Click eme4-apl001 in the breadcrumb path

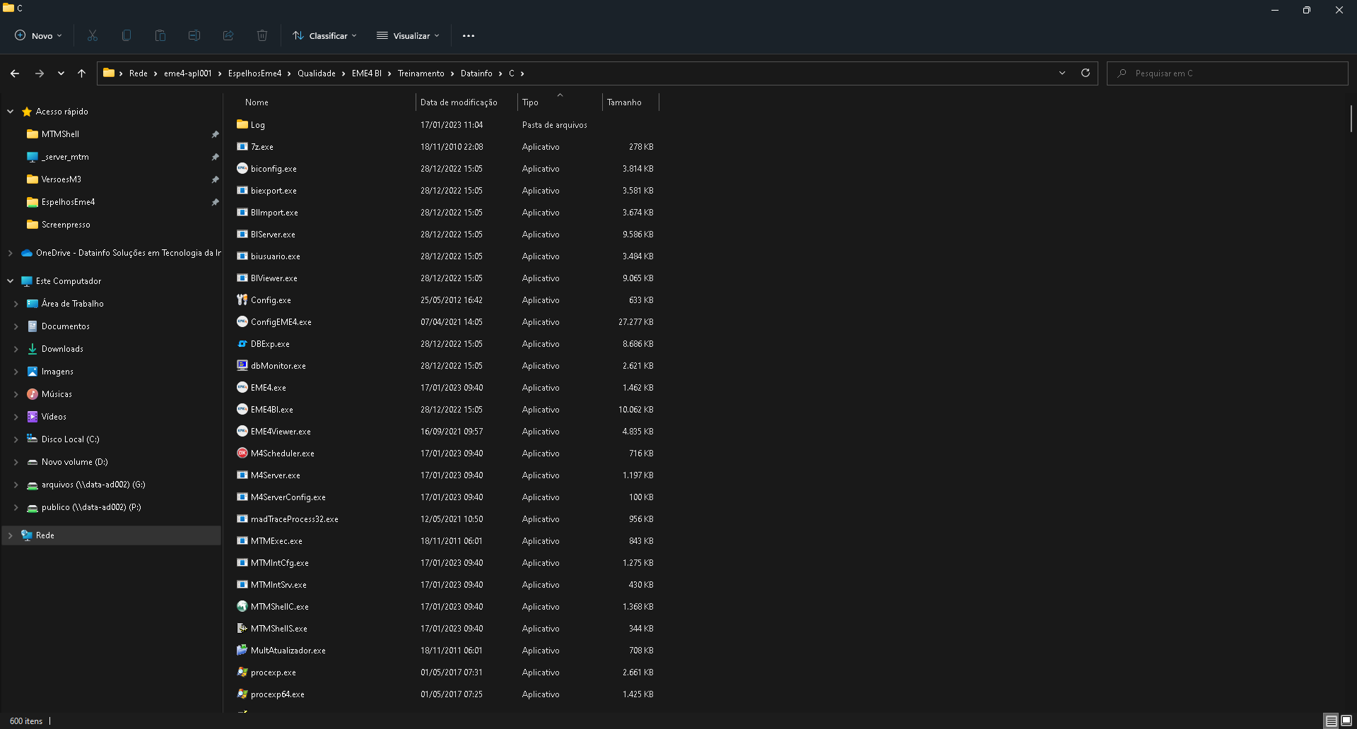pyautogui.click(x=187, y=73)
